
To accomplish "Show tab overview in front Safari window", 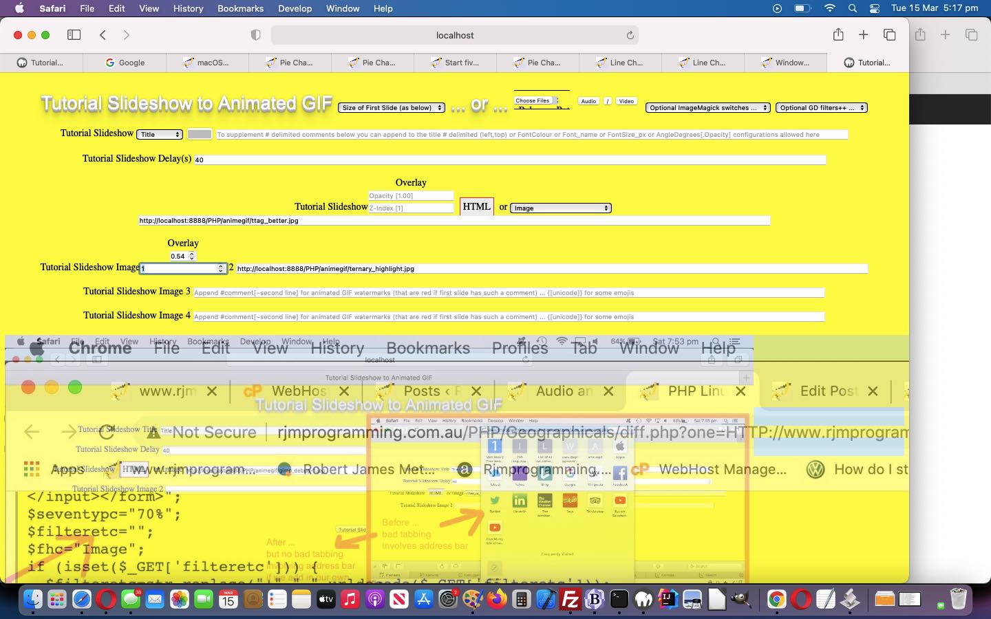I will coord(889,35).
